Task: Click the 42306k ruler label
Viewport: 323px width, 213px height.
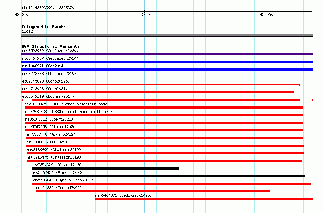Action: click(266, 14)
